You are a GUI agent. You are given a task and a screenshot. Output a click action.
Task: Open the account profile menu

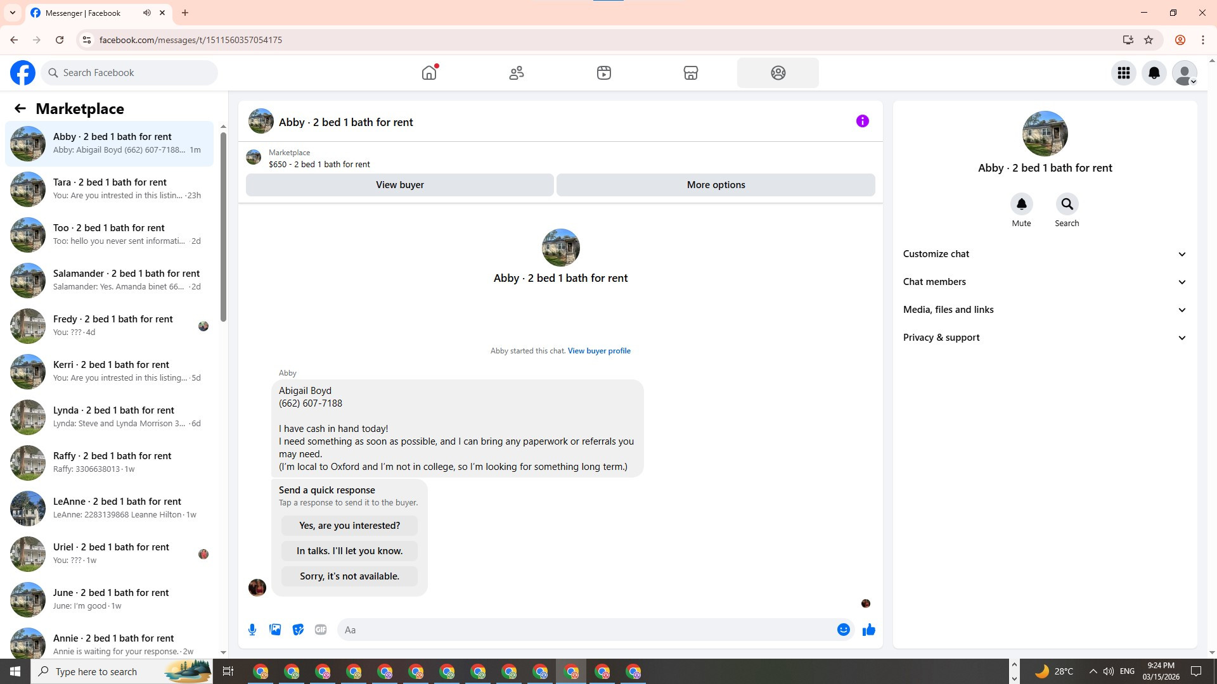(1185, 73)
